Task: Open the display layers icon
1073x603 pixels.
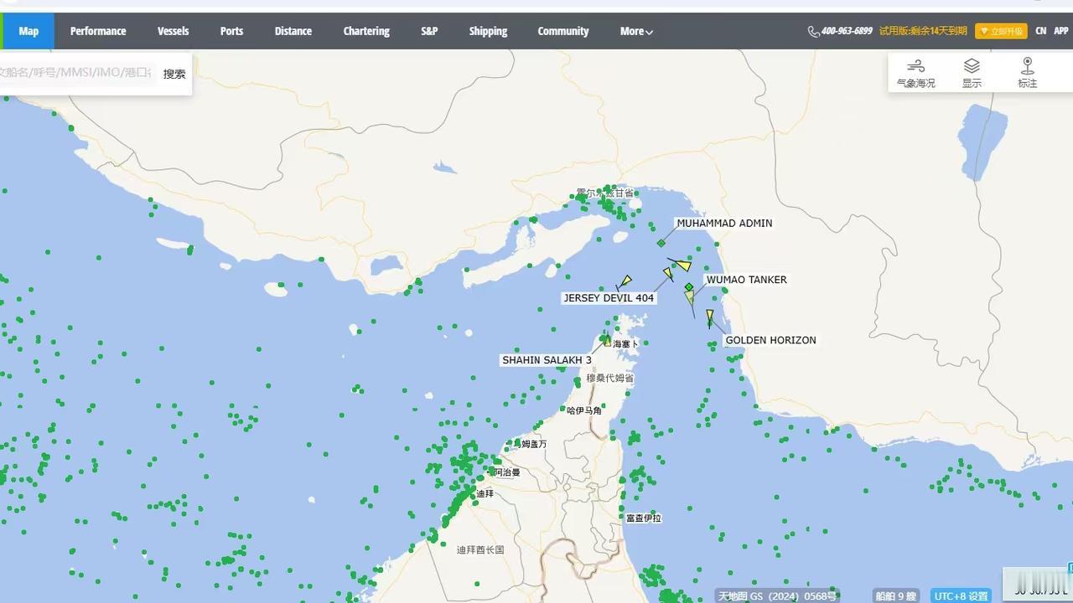Action: (x=972, y=66)
